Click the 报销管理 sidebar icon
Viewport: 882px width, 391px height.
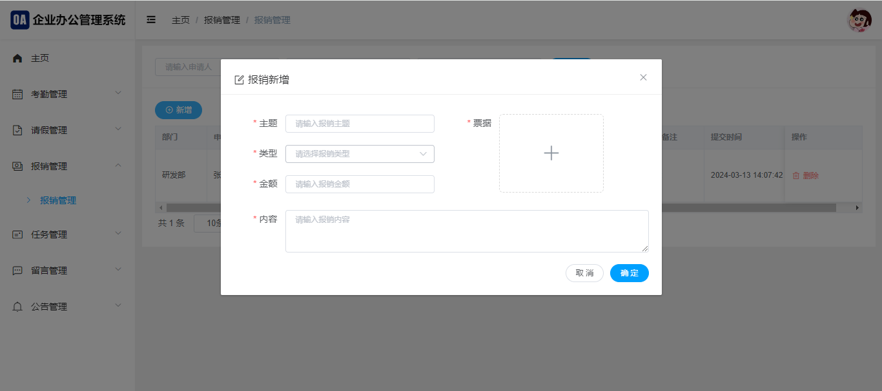coord(17,167)
